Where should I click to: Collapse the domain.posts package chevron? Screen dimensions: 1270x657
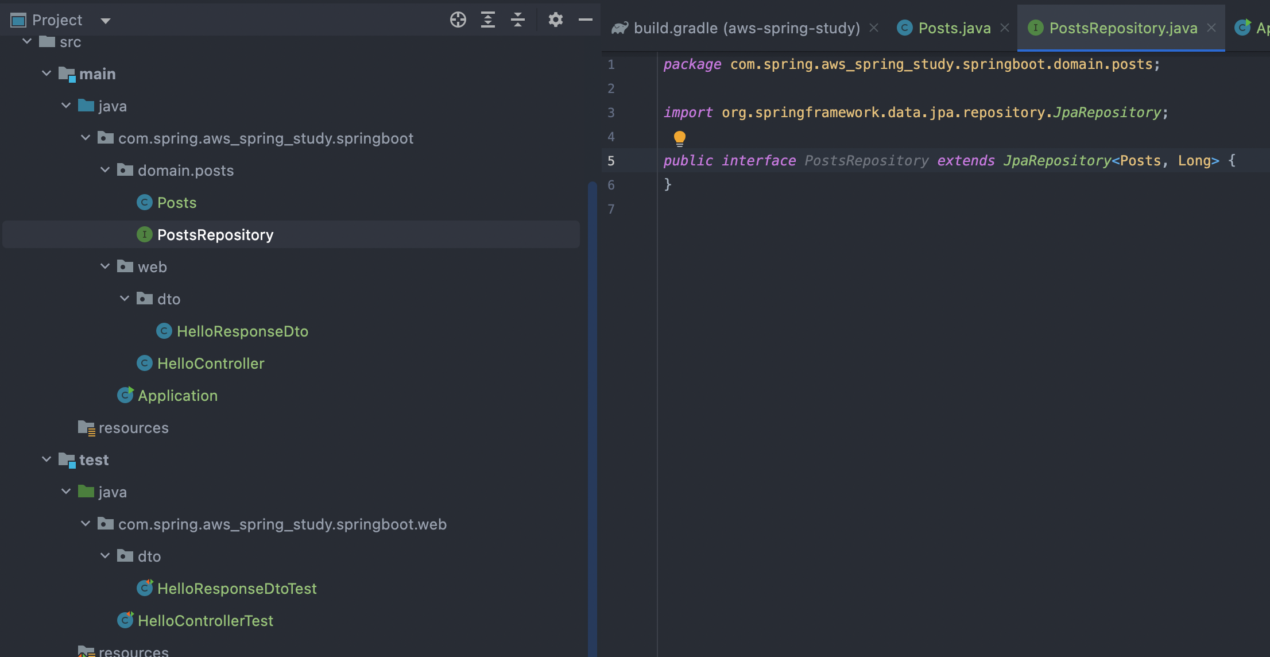tap(105, 170)
